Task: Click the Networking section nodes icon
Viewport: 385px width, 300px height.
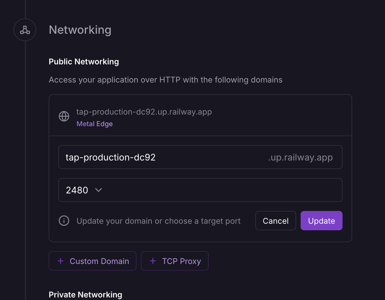Action: (x=25, y=30)
